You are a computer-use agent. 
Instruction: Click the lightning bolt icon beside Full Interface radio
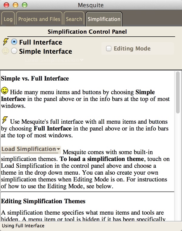pos(5,42)
